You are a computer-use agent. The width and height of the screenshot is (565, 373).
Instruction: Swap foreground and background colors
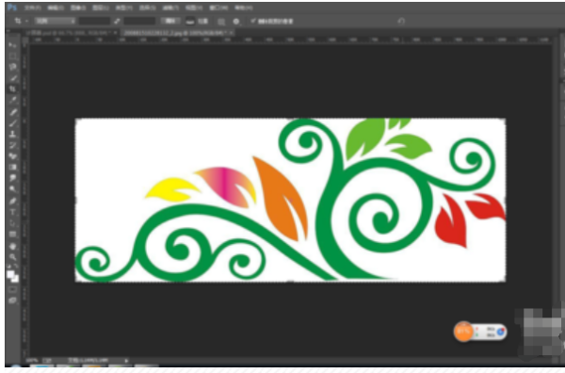click(16, 267)
